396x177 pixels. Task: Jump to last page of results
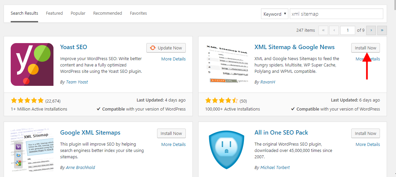[382, 30]
